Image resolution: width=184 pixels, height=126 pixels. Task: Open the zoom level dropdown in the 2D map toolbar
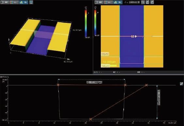(x=134, y=2)
